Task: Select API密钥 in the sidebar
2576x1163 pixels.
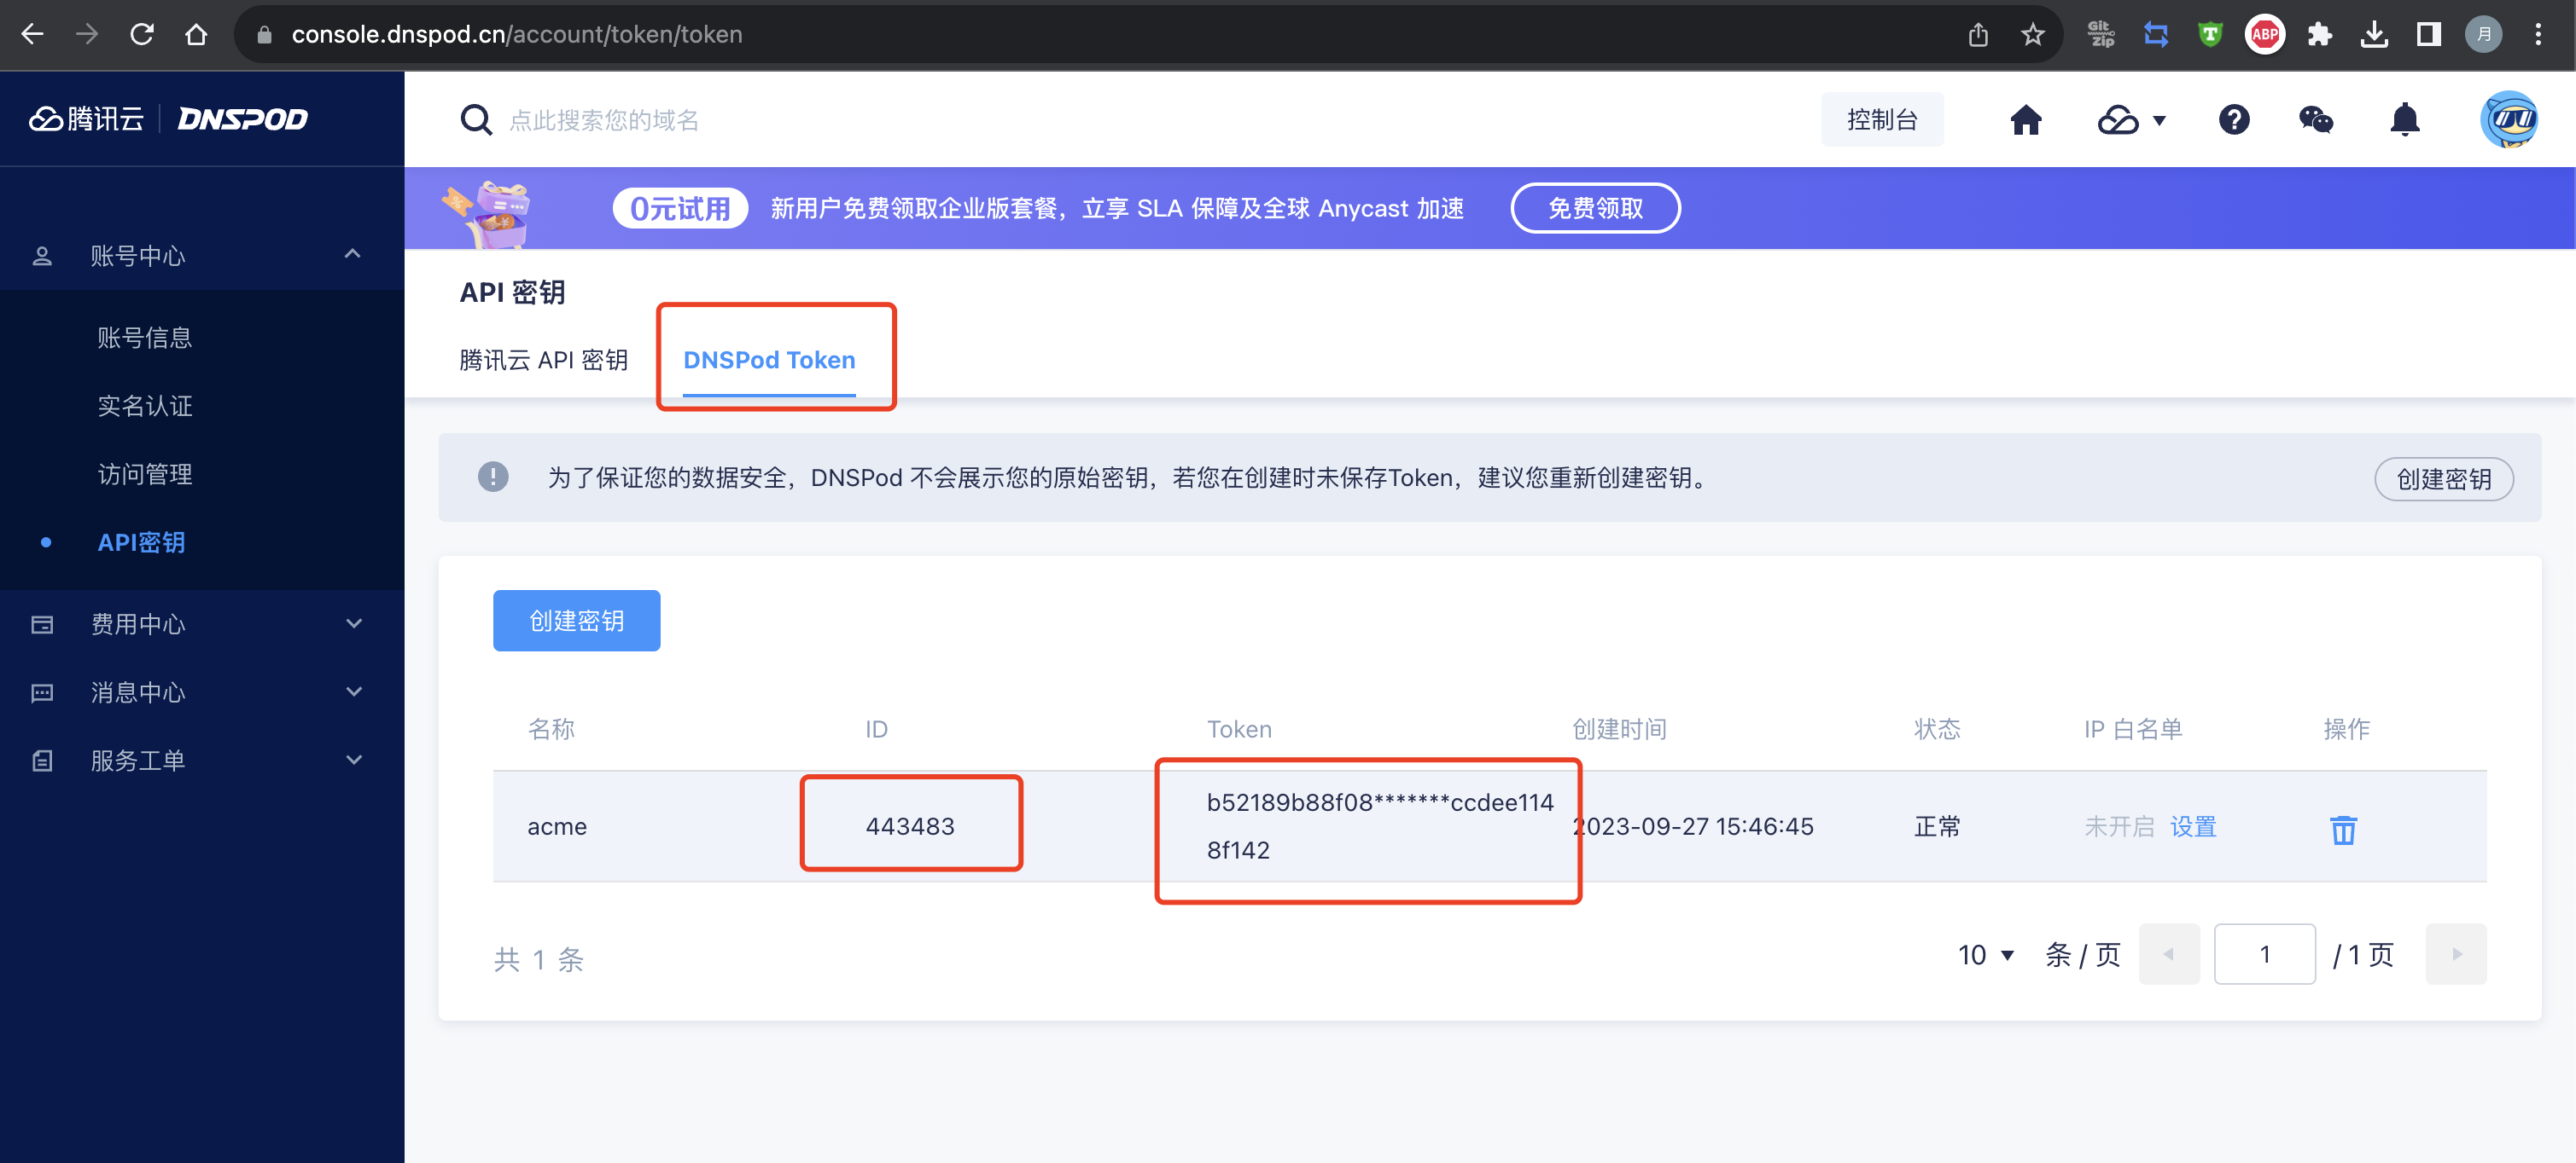Action: [x=141, y=542]
